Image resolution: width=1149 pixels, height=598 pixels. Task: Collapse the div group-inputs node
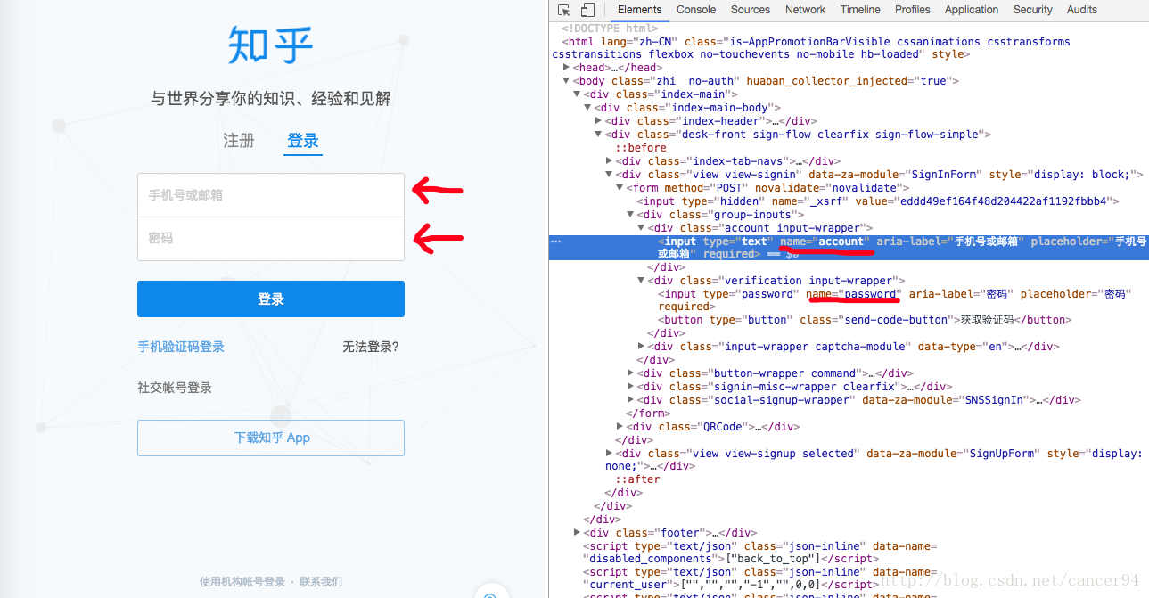[630, 215]
